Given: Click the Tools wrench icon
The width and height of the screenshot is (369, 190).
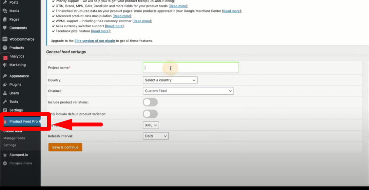Looking at the screenshot, I should pos(5,101).
